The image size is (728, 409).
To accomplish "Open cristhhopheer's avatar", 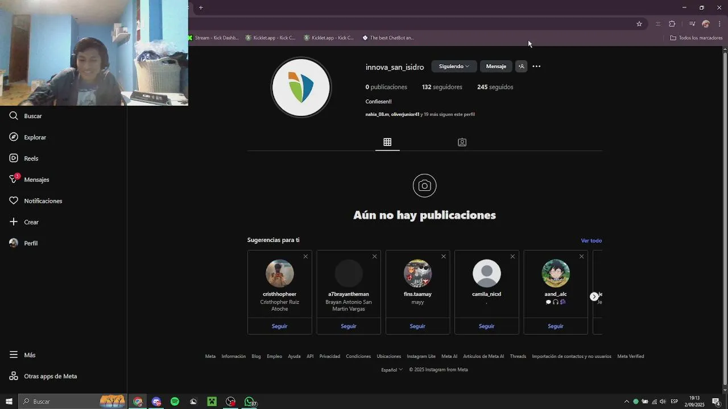I will pyautogui.click(x=279, y=274).
